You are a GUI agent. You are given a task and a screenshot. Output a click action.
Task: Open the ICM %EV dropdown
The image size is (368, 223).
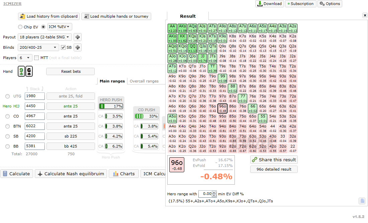tap(60, 27)
